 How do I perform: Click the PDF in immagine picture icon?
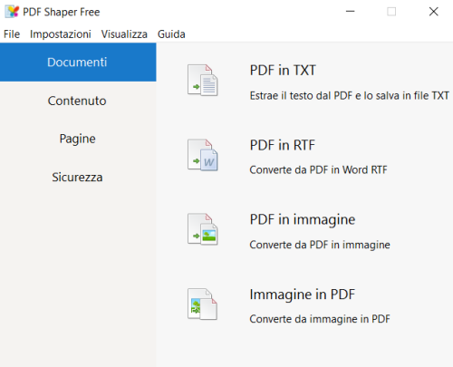click(202, 229)
